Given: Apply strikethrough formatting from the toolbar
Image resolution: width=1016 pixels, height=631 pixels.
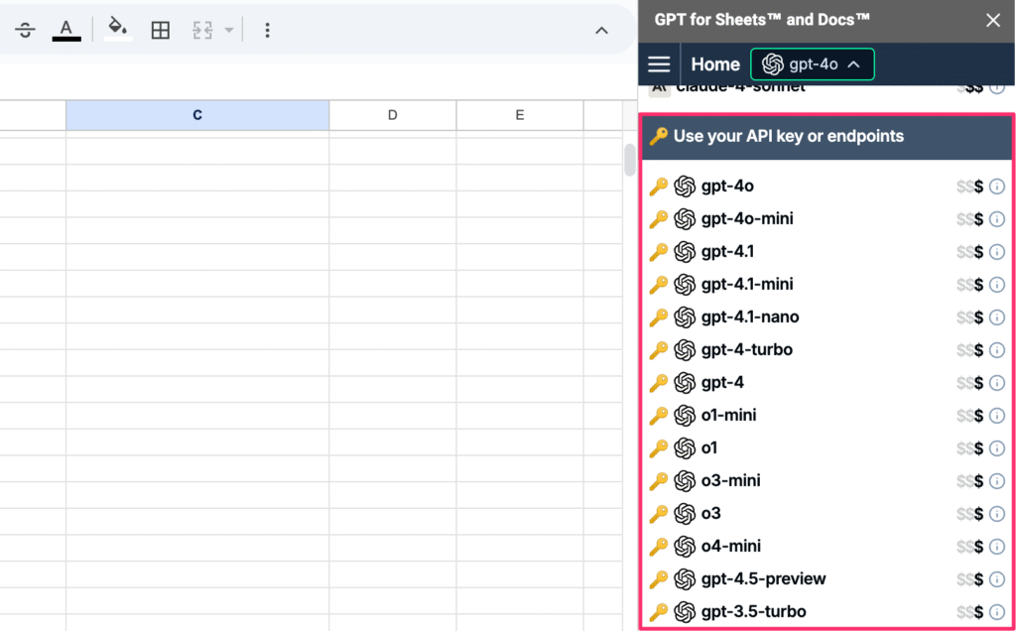Looking at the screenshot, I should point(25,30).
